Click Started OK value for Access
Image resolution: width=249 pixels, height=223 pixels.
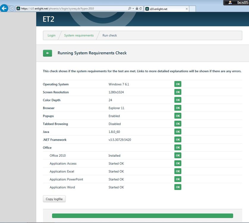116,164
